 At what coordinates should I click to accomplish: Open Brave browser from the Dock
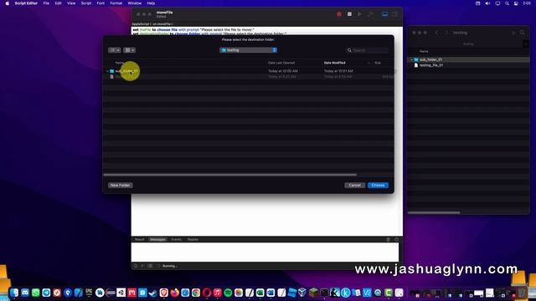click(x=164, y=293)
